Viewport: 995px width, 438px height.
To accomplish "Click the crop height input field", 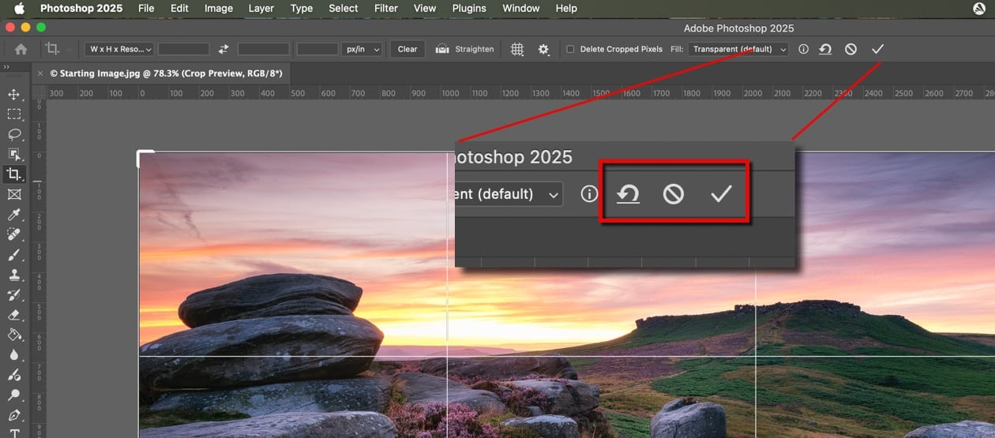I will coord(264,49).
